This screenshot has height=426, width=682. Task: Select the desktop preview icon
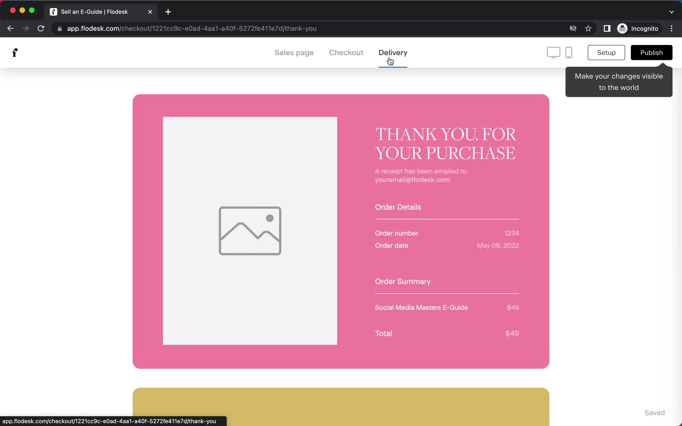coord(553,53)
